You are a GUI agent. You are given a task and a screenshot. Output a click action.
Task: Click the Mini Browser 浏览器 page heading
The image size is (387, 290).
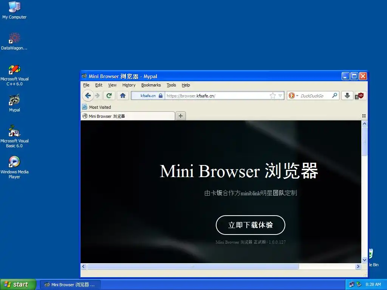[239, 171]
